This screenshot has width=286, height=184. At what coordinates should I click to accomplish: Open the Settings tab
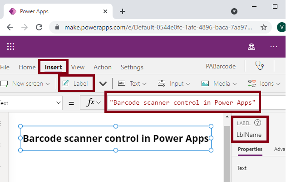pos(132,67)
